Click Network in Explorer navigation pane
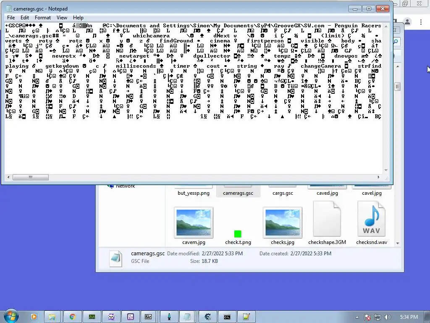The height and width of the screenshot is (323, 430). [125, 186]
